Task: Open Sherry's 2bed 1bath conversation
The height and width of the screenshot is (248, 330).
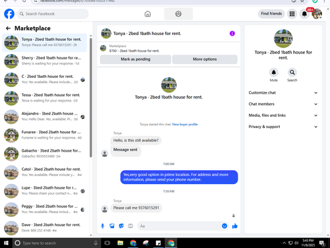Action: click(x=45, y=61)
